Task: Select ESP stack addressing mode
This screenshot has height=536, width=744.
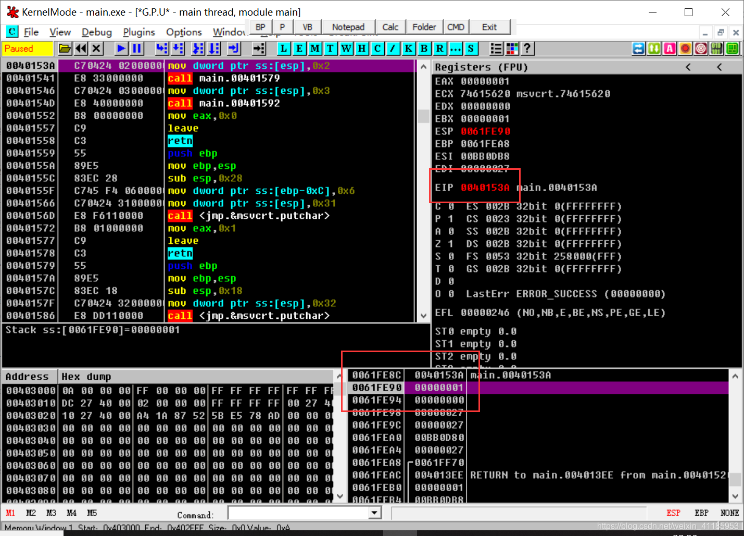Action: (x=673, y=513)
